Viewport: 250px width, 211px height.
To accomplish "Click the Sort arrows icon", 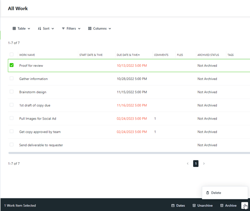I will pos(40,28).
